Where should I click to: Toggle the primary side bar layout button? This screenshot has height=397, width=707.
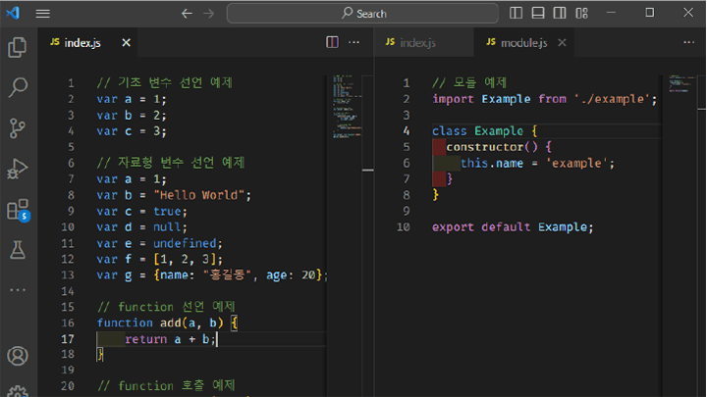coord(516,13)
